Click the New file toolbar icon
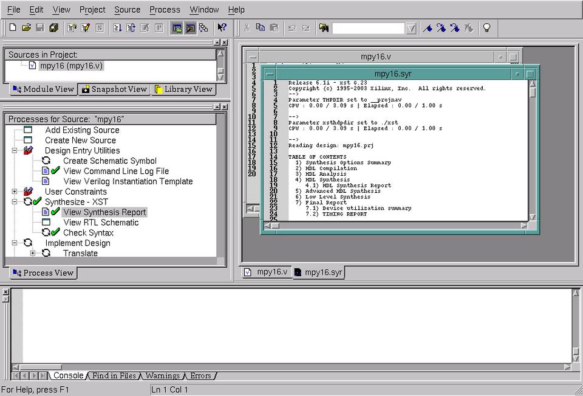 pyautogui.click(x=13, y=28)
